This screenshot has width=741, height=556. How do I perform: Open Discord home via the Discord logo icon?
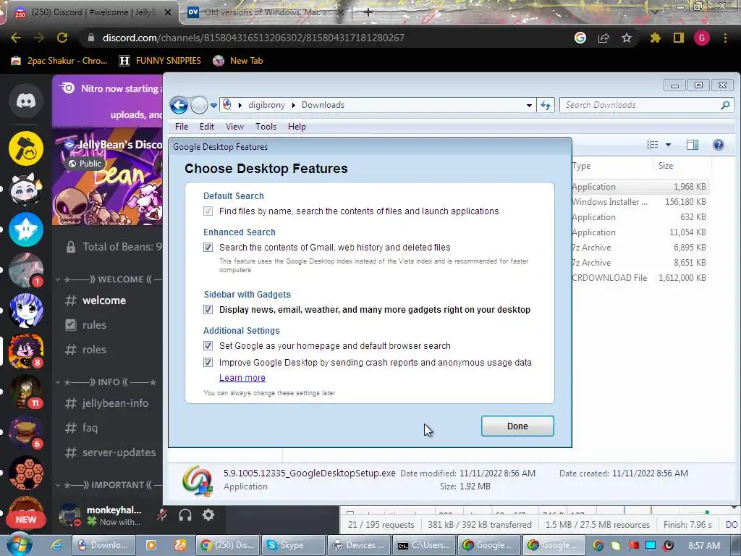coord(26,101)
